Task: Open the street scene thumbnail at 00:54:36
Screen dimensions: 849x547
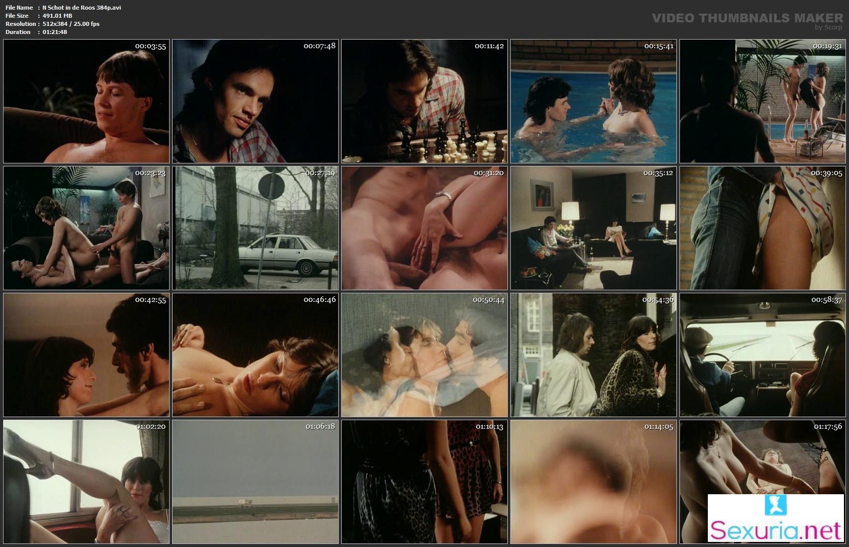Action: (x=594, y=355)
